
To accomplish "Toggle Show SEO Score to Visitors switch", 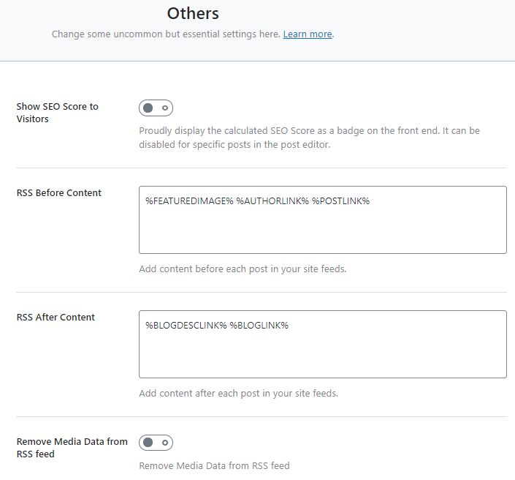I will (156, 108).
